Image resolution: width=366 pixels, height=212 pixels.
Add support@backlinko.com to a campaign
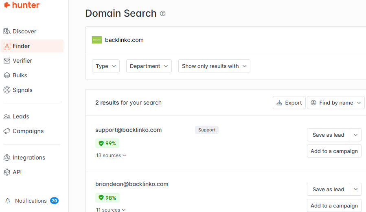pos(334,151)
